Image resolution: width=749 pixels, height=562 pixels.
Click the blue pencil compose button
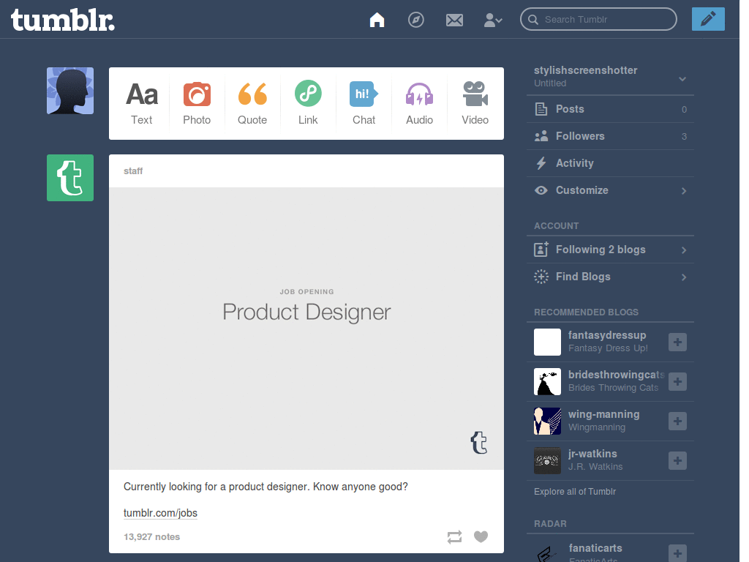(x=708, y=19)
